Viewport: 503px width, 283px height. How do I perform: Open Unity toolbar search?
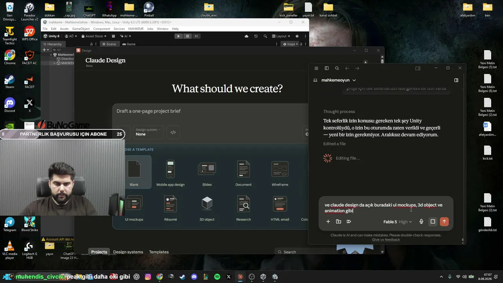point(265,36)
